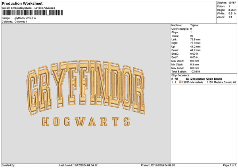Click the GRYFFINDOR embroidery design preview
The image size is (238, 168).
(x=86, y=88)
